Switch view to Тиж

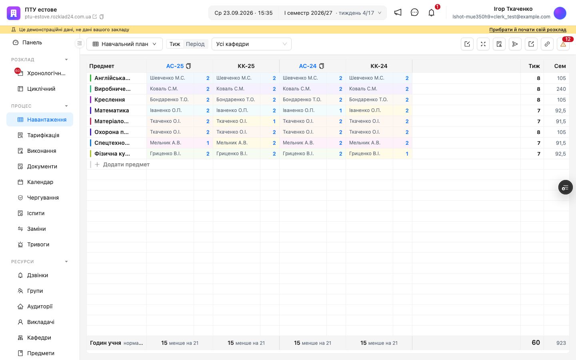[x=175, y=44]
